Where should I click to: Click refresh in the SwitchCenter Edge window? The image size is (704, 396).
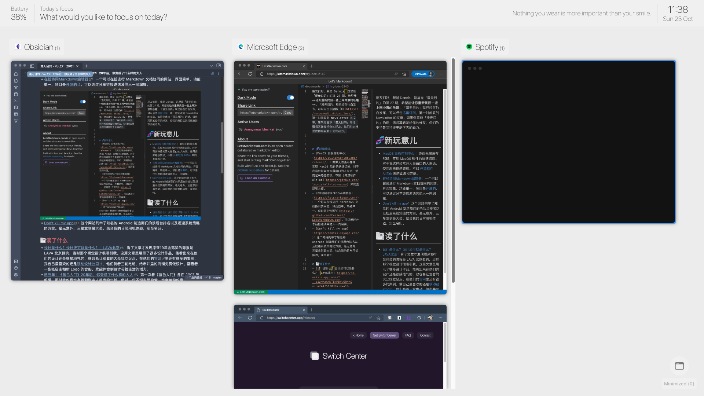[250, 318]
